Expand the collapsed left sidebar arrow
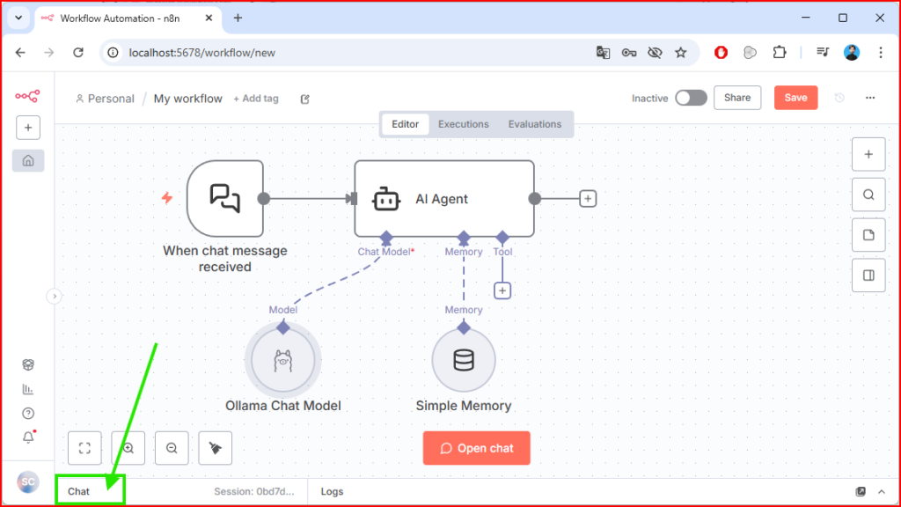This screenshot has height=507, width=901. (54, 297)
